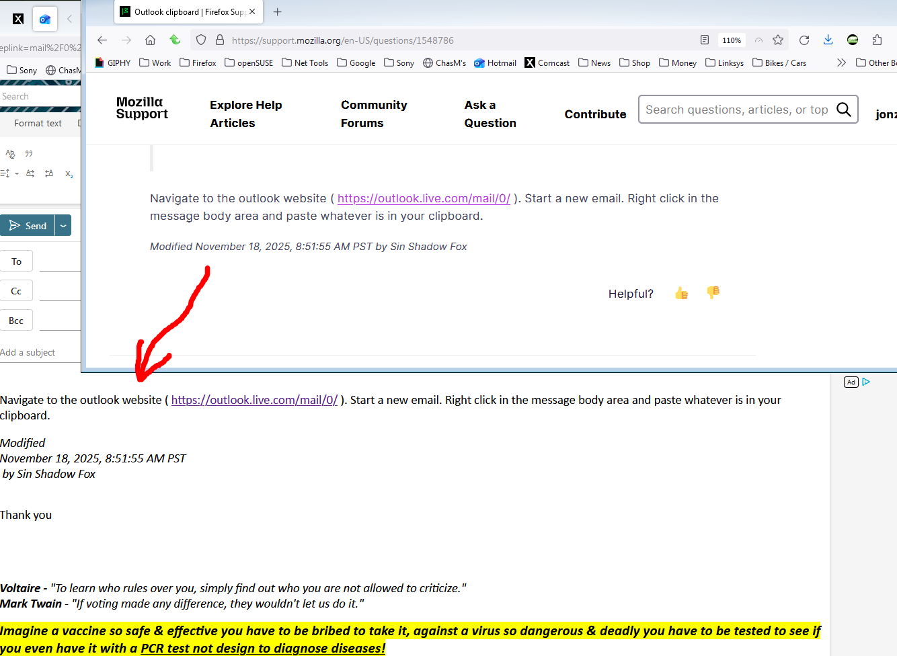Open the openSUSE bookmarks folder
This screenshot has height=656, width=897.
click(x=249, y=63)
